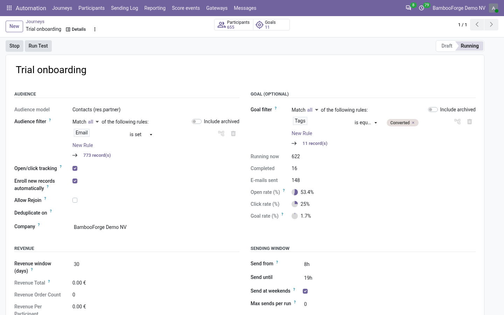Open the 'is set' operator dropdown
504x315 pixels.
click(x=141, y=134)
